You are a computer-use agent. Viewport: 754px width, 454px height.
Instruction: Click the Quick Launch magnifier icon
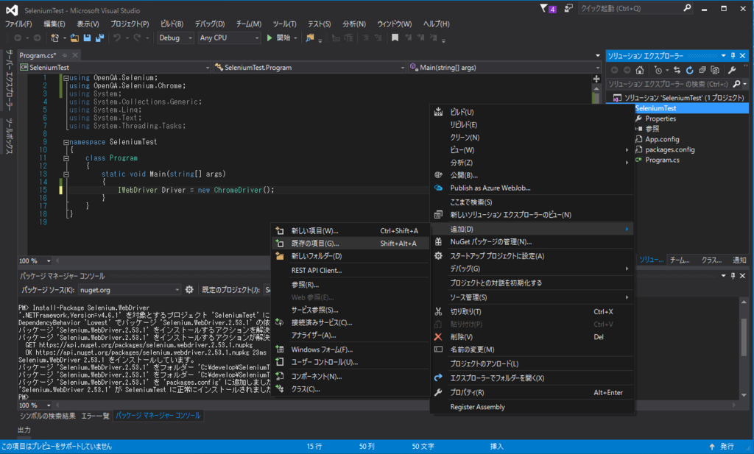tap(687, 8)
